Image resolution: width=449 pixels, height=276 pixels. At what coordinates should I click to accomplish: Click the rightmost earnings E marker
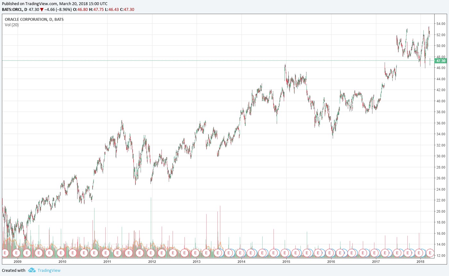click(x=430, y=253)
